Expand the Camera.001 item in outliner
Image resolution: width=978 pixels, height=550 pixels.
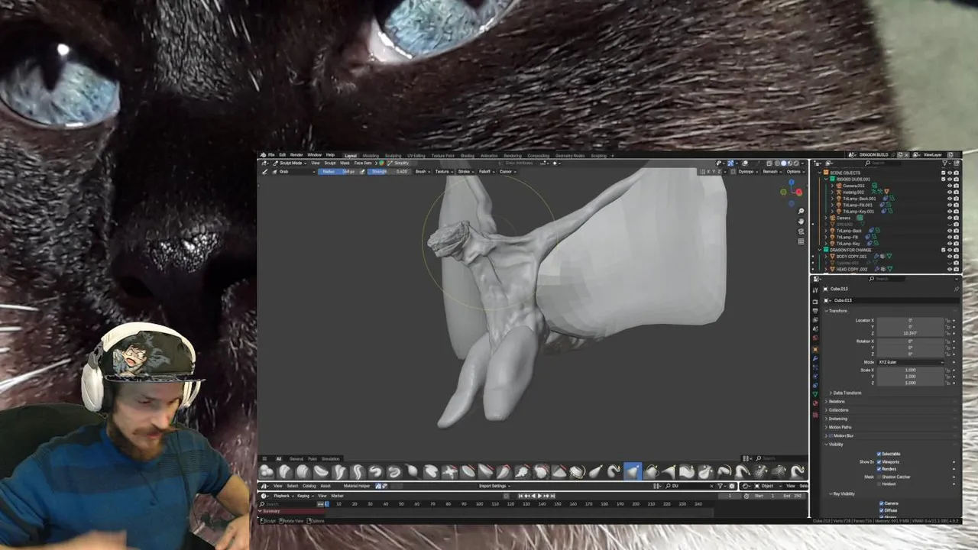tap(832, 186)
